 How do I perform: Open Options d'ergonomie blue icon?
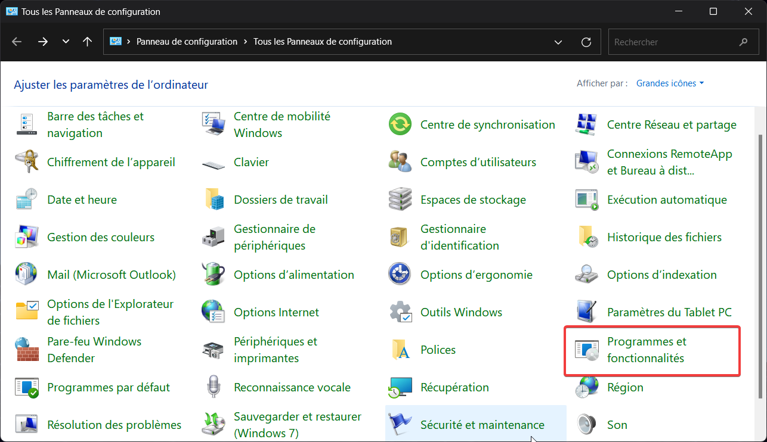[400, 275]
